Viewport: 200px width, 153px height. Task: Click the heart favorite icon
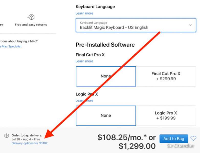(x=193, y=138)
